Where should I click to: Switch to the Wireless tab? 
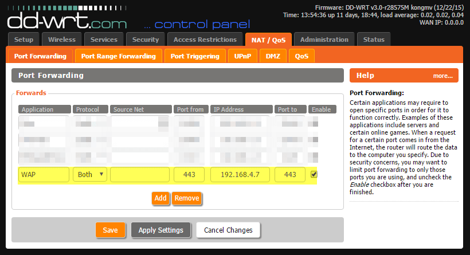[x=62, y=40]
